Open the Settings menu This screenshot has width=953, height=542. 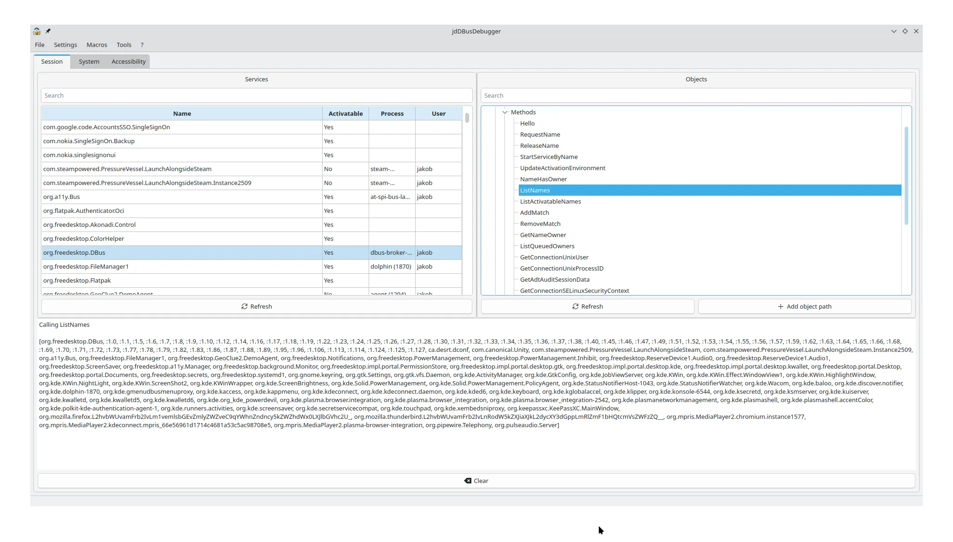click(x=65, y=45)
